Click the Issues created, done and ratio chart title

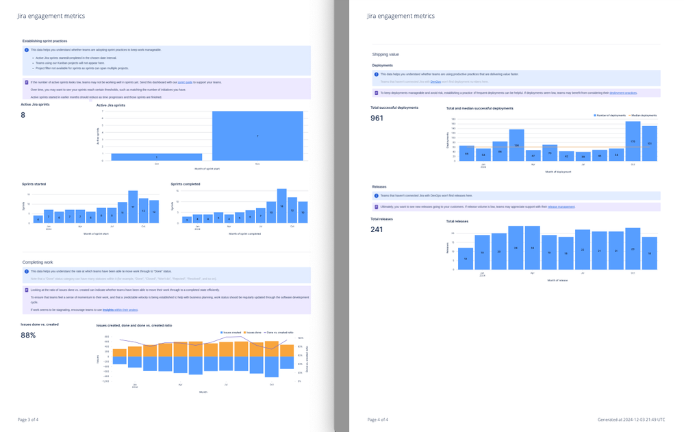[134, 325]
